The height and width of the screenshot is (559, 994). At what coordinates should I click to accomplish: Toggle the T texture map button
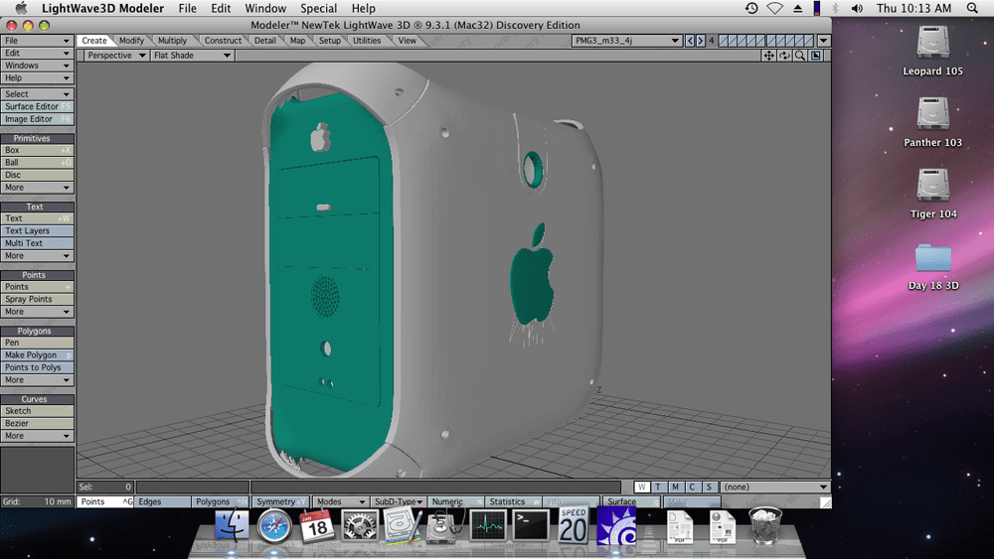tap(658, 487)
